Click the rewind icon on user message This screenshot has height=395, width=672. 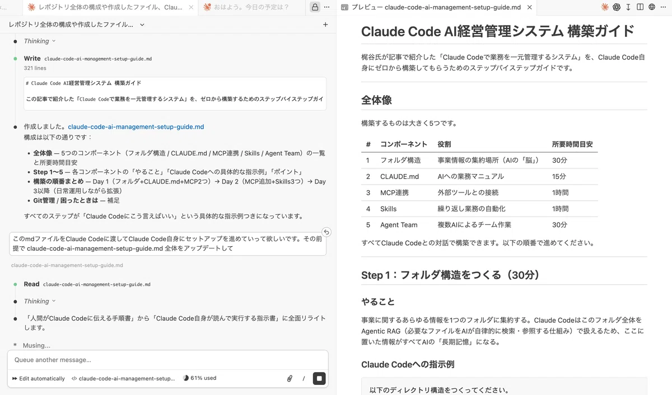pyautogui.click(x=326, y=232)
